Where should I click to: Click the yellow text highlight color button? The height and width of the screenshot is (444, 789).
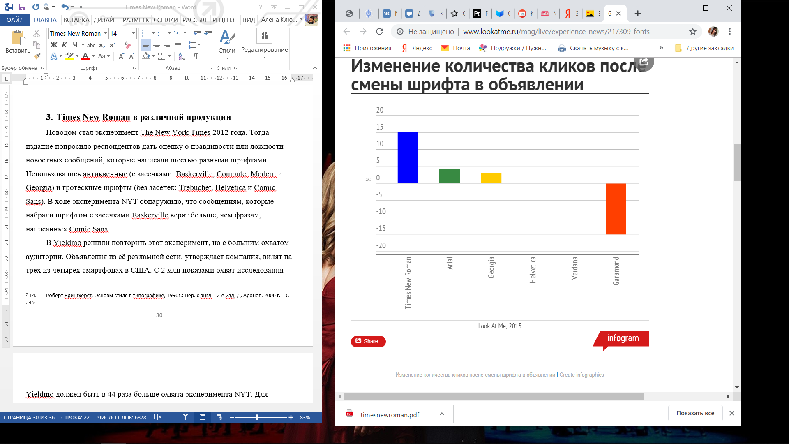[x=69, y=56]
